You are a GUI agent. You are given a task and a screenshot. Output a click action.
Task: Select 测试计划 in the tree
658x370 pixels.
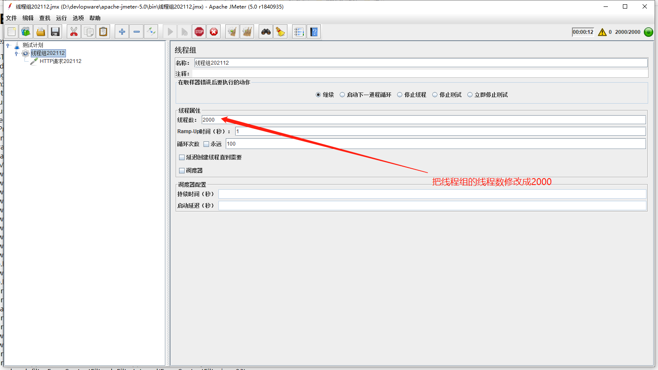(33, 45)
